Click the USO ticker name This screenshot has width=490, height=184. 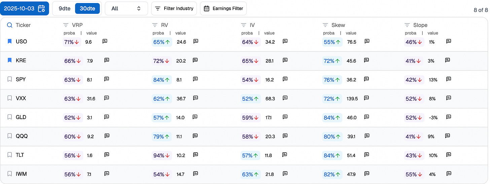coord(22,41)
